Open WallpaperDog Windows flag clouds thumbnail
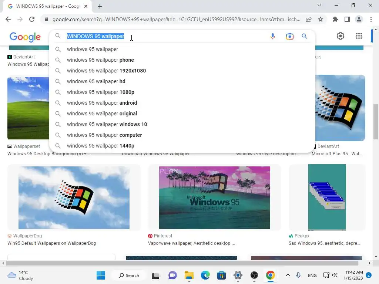The height and width of the screenshot is (284, 379). point(74,197)
